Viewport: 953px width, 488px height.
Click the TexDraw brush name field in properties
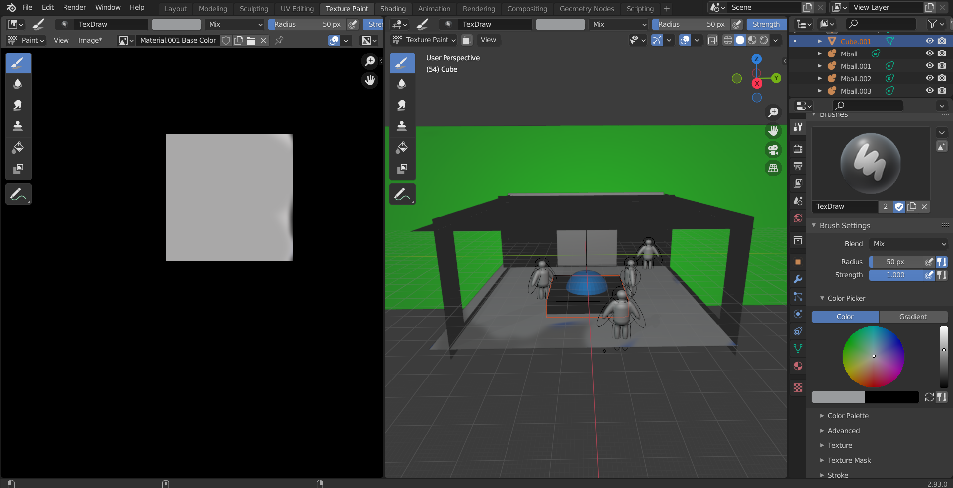point(844,207)
